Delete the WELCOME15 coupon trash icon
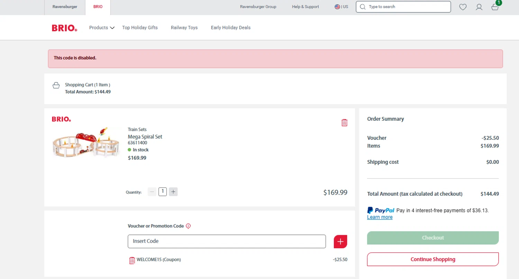This screenshot has width=519, height=279. [x=132, y=260]
